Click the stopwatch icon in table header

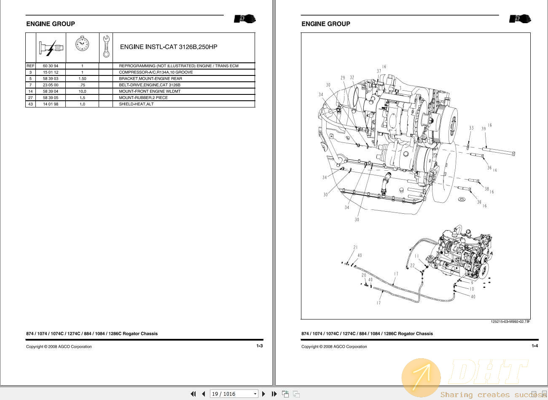point(82,43)
